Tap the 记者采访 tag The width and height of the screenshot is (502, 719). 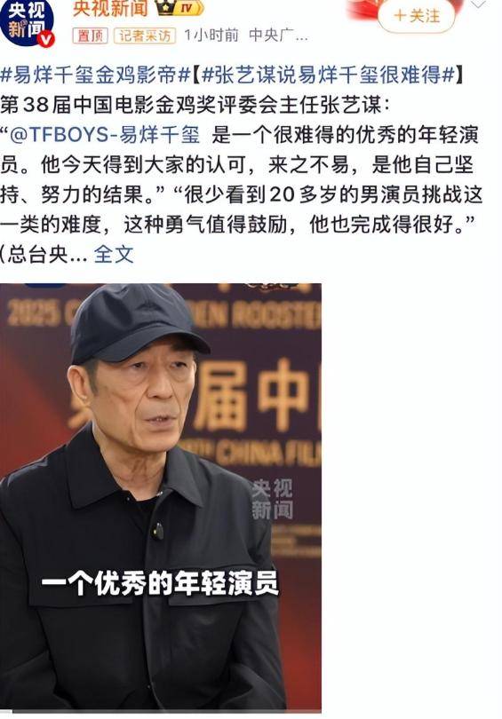pyautogui.click(x=145, y=36)
